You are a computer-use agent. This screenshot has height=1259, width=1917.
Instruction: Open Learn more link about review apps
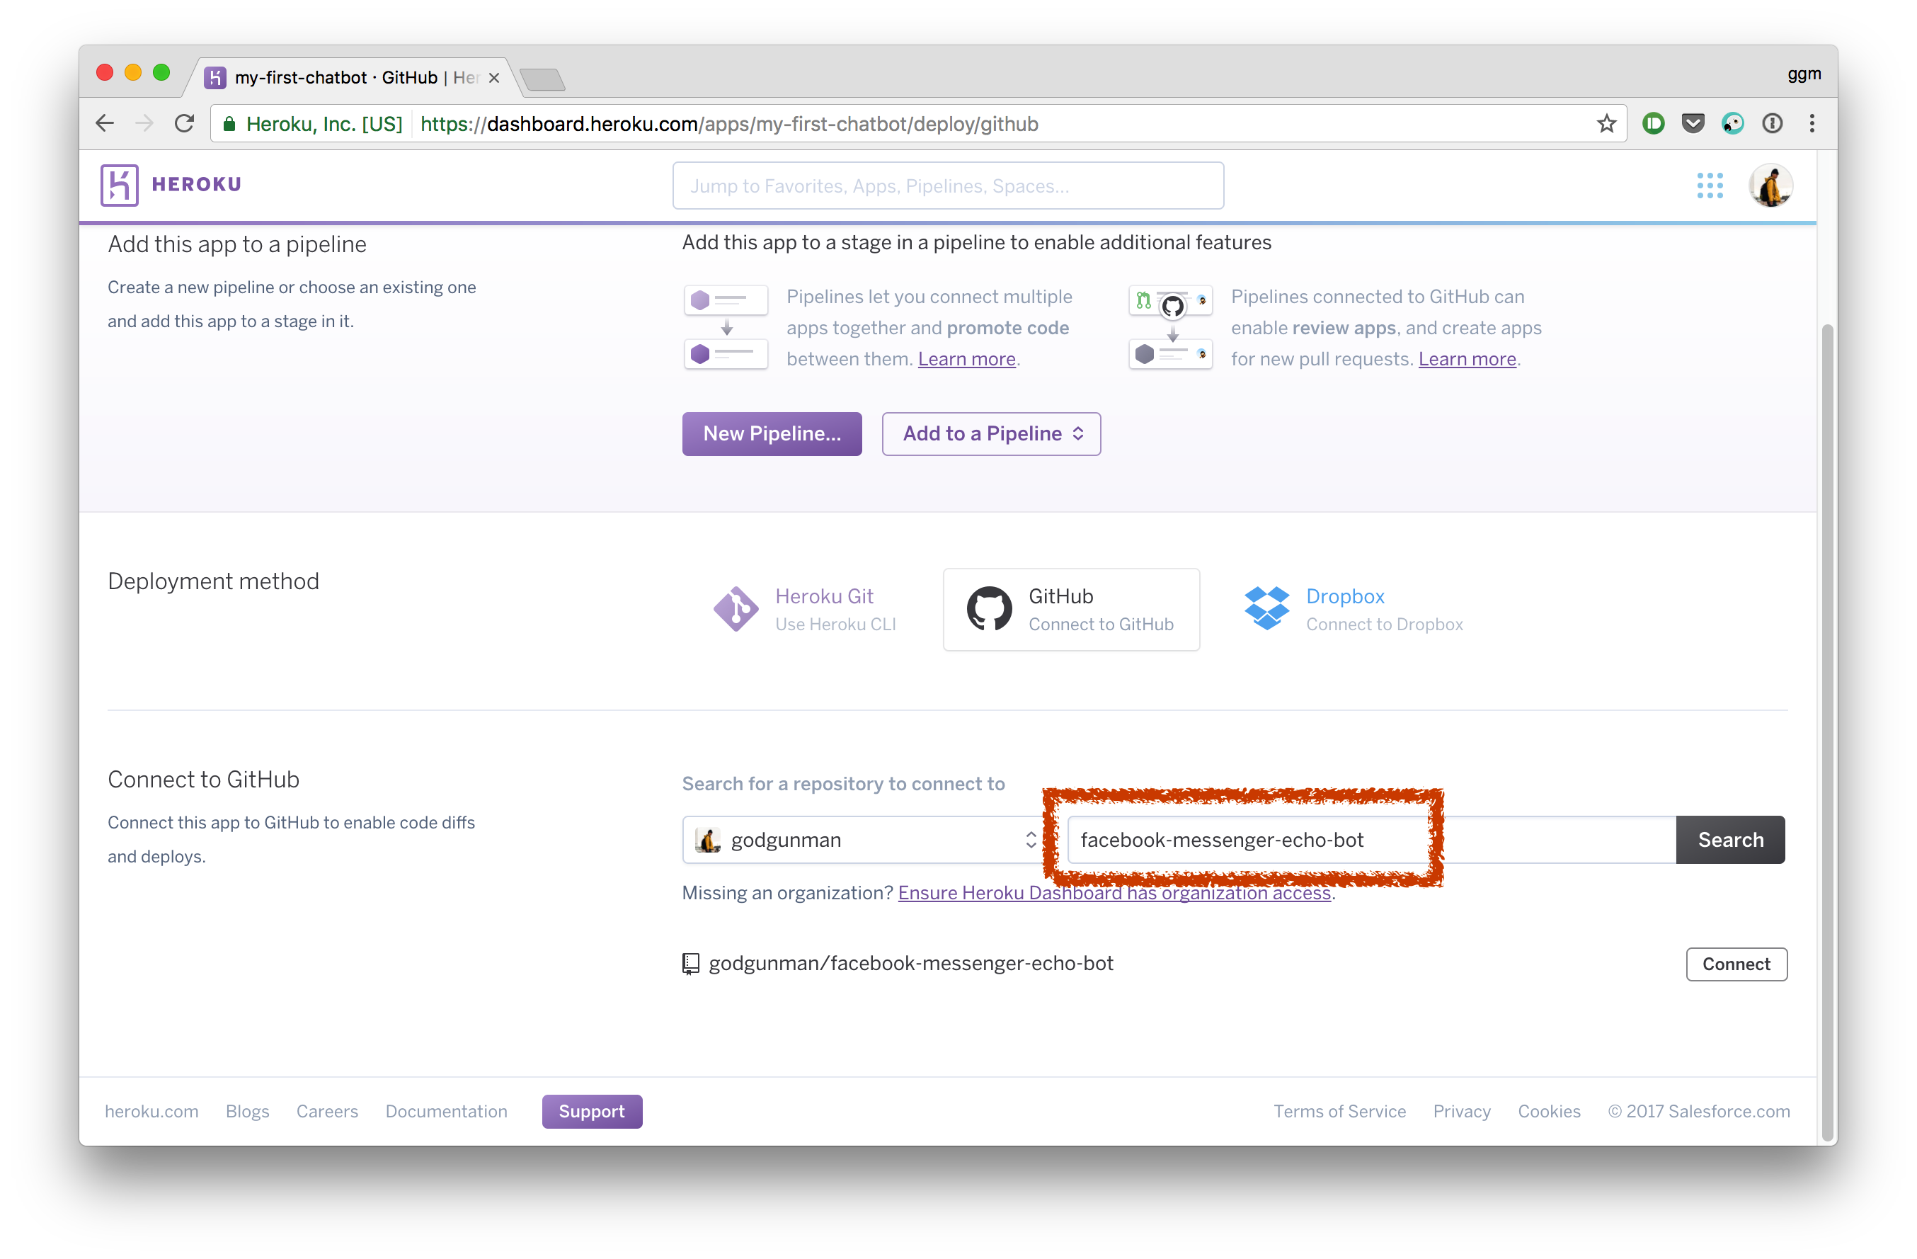pos(1467,359)
